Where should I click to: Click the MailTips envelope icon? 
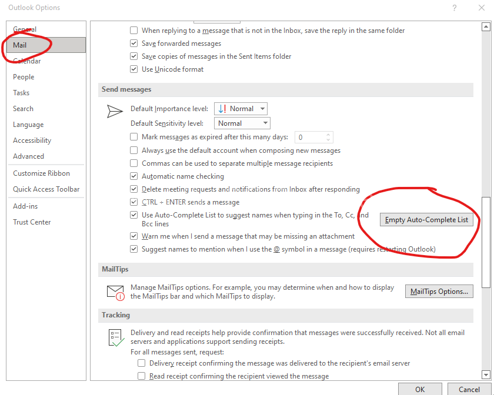(x=115, y=292)
